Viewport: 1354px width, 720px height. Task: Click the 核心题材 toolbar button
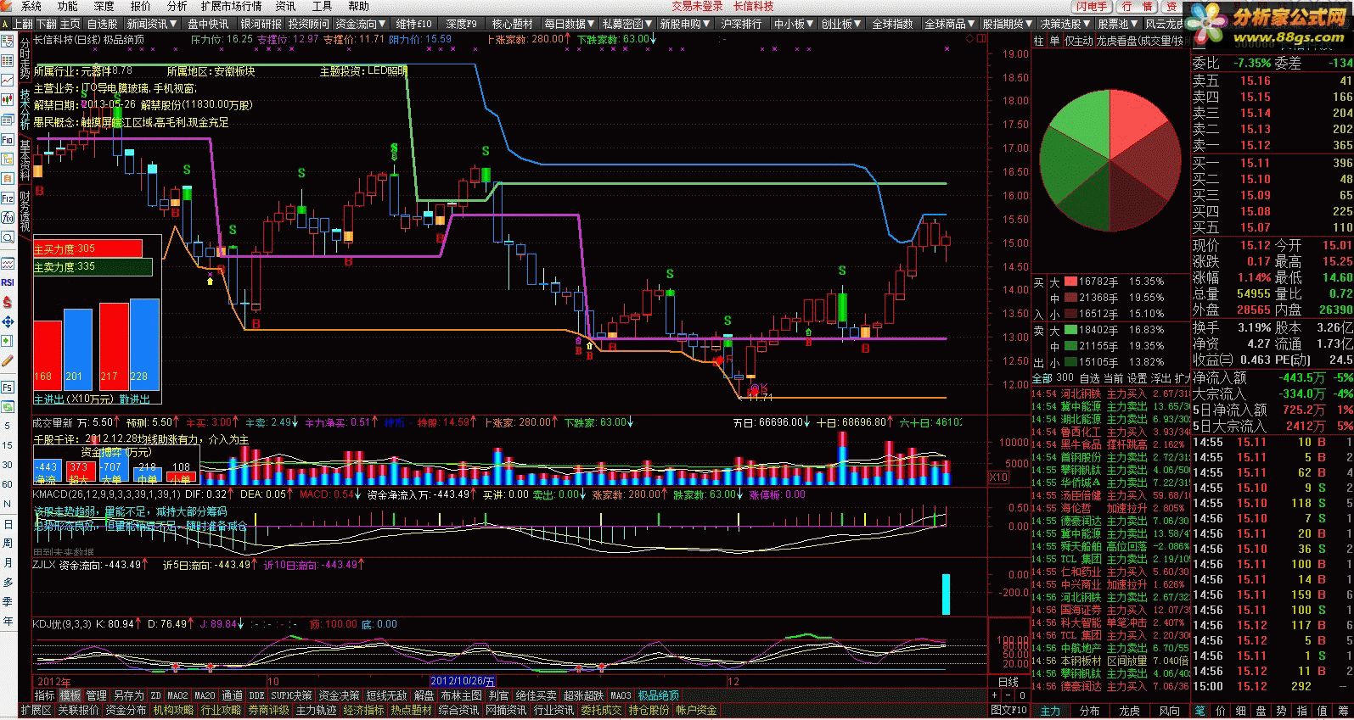(511, 24)
